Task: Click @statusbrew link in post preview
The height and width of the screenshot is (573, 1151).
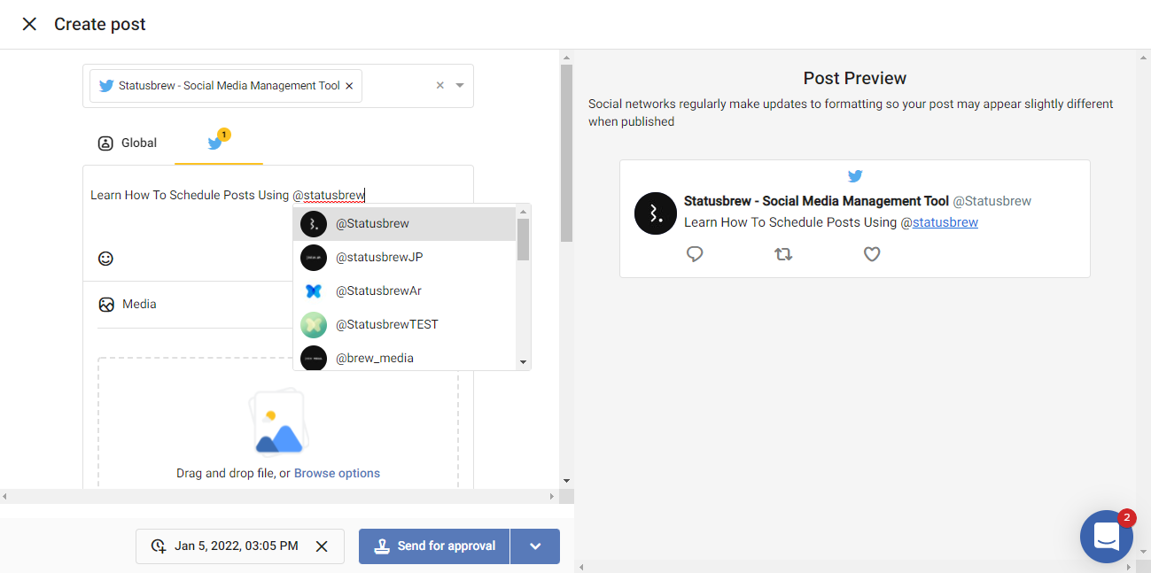Action: 945,222
